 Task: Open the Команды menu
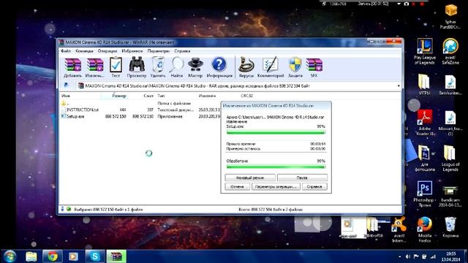(x=84, y=51)
